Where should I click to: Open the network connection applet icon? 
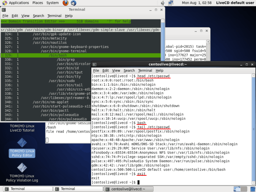coord(171,3)
